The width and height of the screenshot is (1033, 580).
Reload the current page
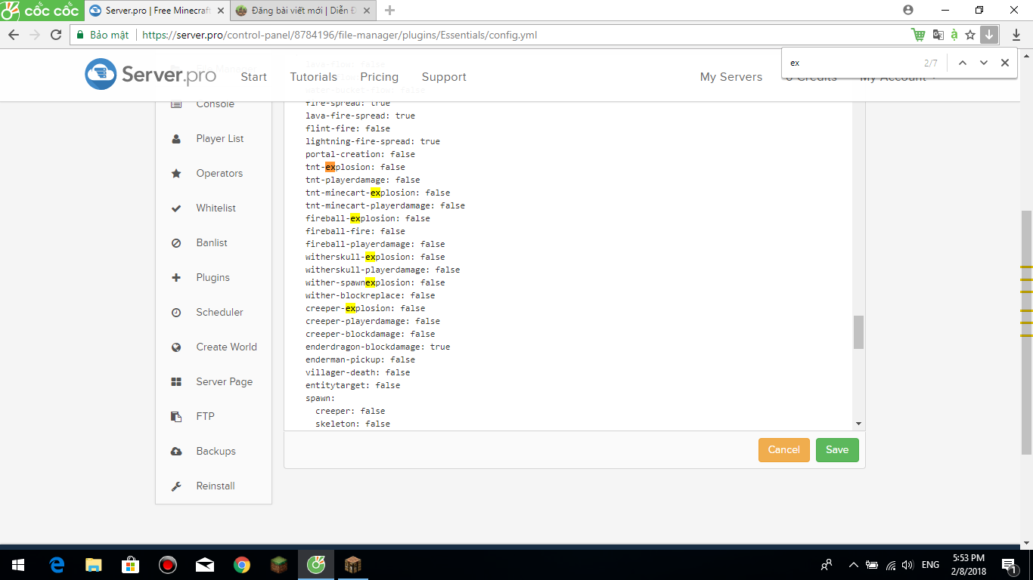click(56, 35)
